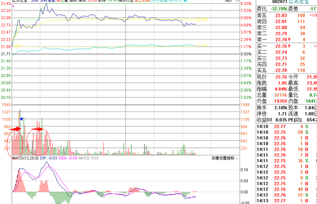Click first red arrow above volume bars
This screenshot has height=204, width=317.
16,128
